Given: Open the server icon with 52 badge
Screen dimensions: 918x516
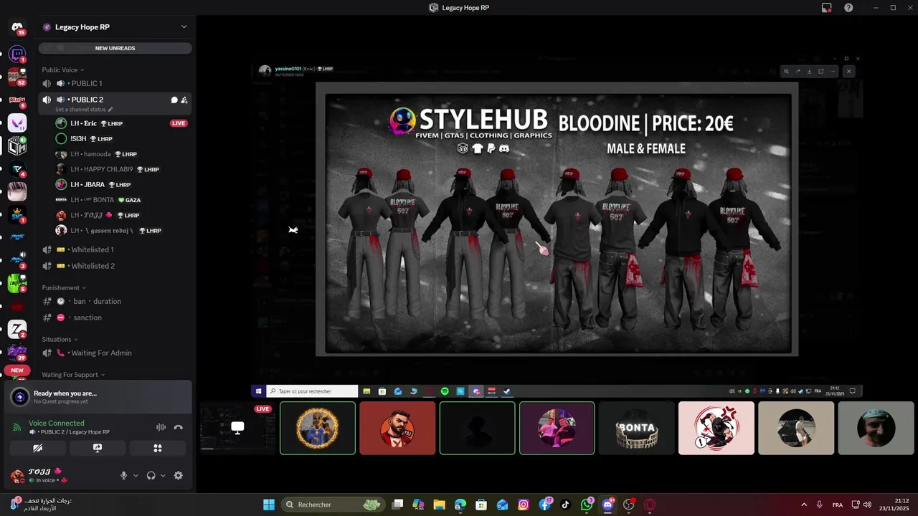Looking at the screenshot, I should pos(17,76).
